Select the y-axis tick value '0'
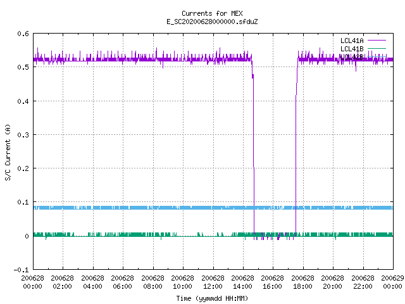The height and width of the screenshot is (304, 405). (x=27, y=236)
